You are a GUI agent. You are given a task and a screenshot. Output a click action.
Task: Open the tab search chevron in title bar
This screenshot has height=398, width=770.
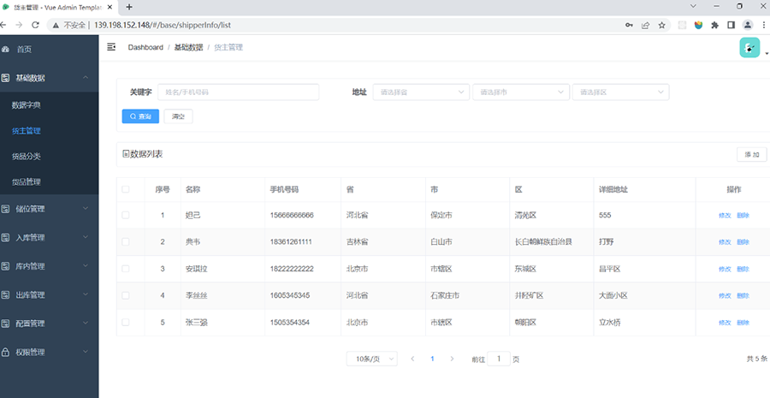(693, 6)
